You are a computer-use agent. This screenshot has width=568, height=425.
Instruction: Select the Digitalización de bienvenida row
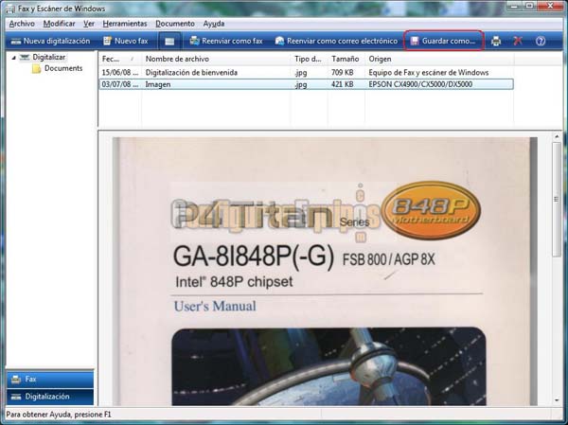[x=306, y=73]
